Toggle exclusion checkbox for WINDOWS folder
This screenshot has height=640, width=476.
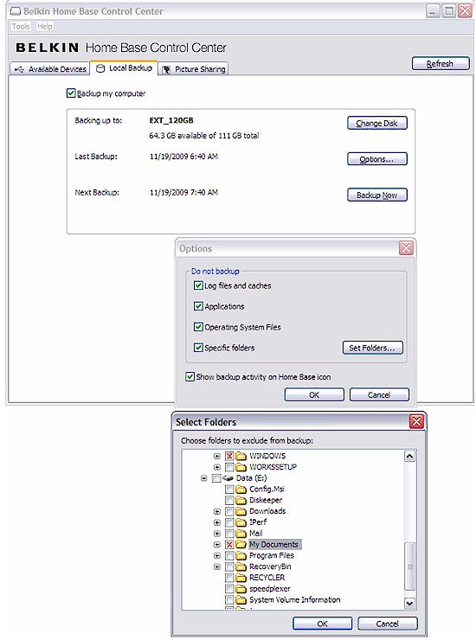(x=229, y=456)
